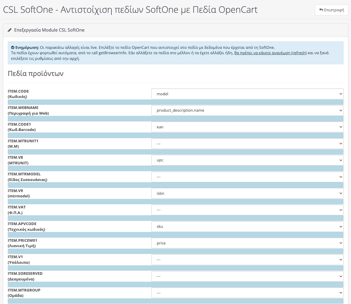Click the ITEM.V8 (MTRUNIT) label
The image size is (351, 304).
[x=18, y=160]
